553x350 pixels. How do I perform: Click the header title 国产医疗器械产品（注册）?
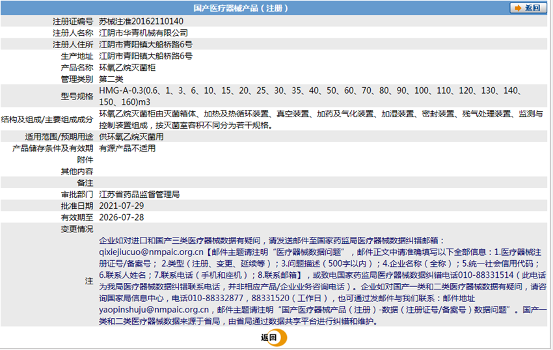click(x=241, y=8)
